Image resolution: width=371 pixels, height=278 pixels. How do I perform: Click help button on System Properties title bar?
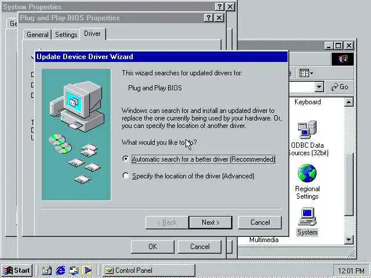click(219, 6)
